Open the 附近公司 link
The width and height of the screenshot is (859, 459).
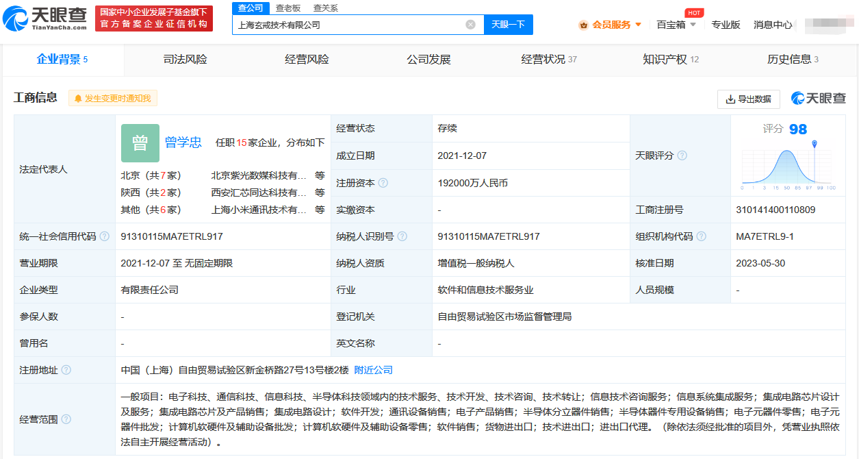coord(374,370)
